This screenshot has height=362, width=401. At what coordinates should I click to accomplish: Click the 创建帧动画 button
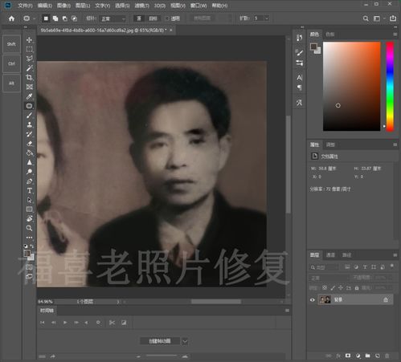point(160,341)
